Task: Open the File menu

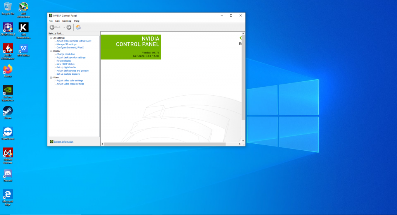Action: point(51,21)
